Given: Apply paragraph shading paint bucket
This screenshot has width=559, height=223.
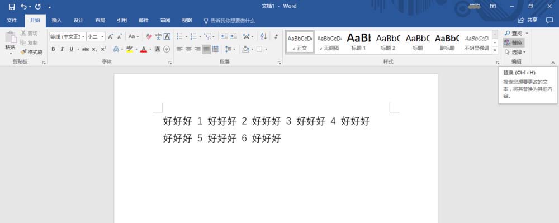Looking at the screenshot, I should point(245,49).
